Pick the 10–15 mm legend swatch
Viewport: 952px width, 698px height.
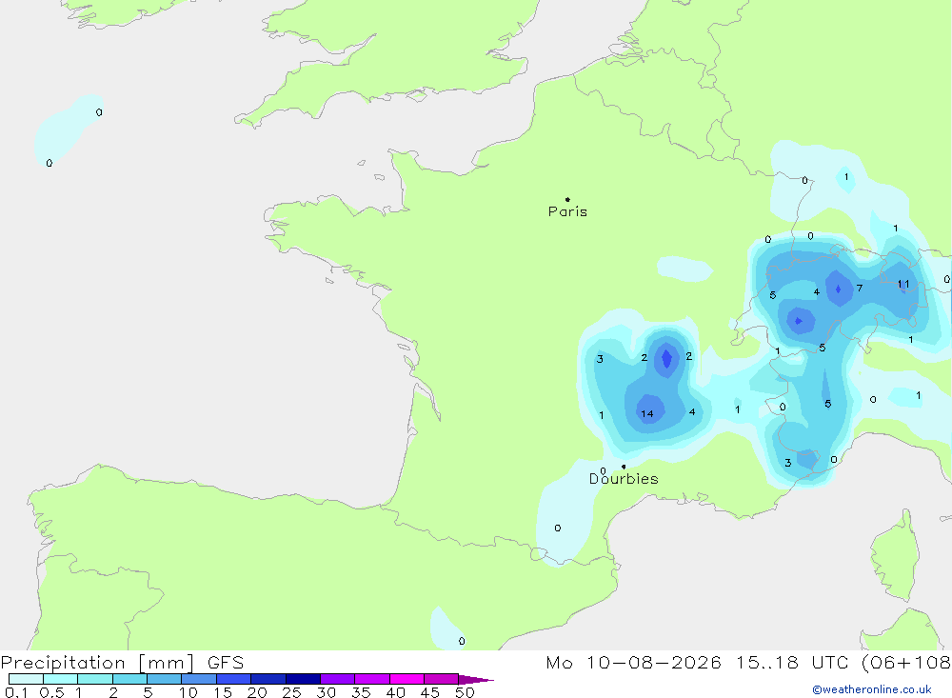point(199,679)
